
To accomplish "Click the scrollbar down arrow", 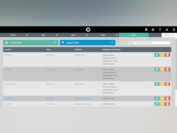I will click(176, 106).
